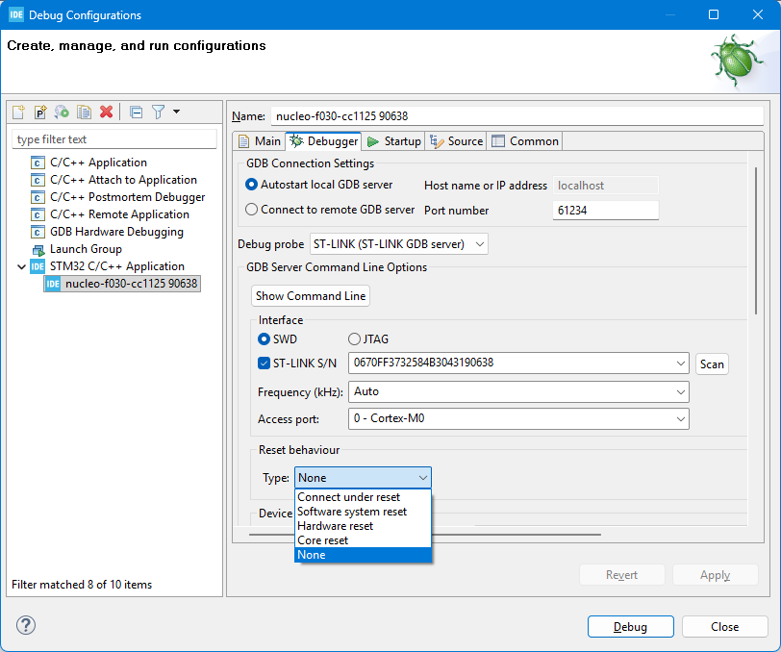Open the help question mark icon
The image size is (781, 652).
pyautogui.click(x=26, y=625)
